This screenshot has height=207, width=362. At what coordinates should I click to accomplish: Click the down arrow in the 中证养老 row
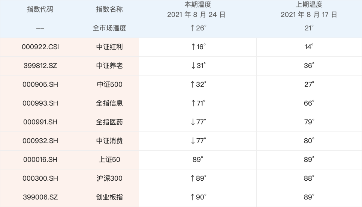tap(193, 66)
